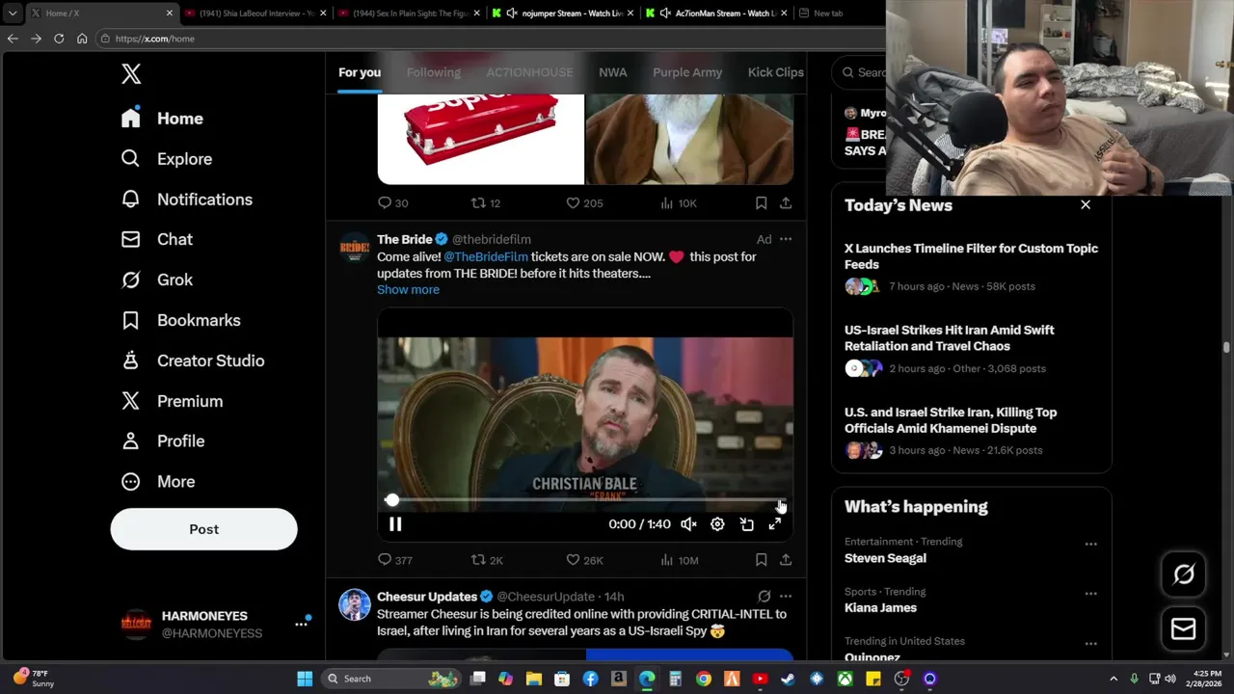View The Bride post 10M views analytics
Image resolution: width=1234 pixels, height=694 pixels.
click(680, 560)
